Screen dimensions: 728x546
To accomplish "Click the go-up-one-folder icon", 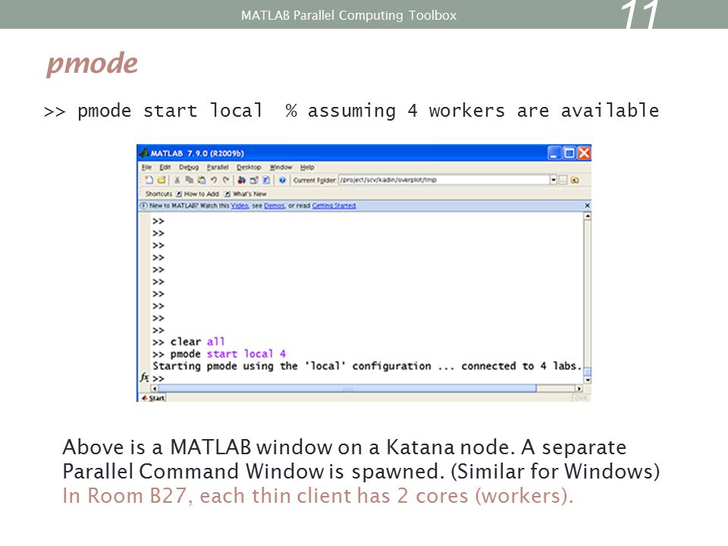I will [575, 180].
